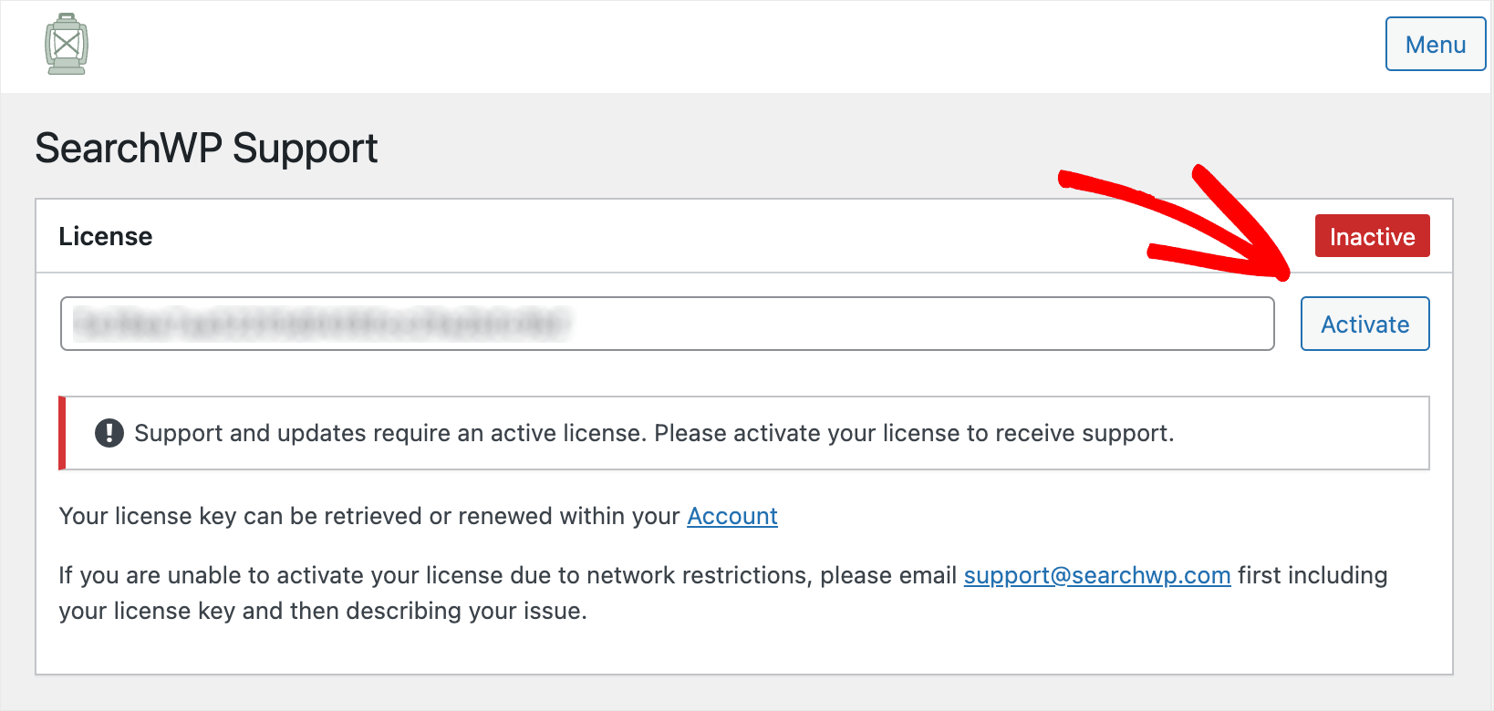Click the red Inactive status badge
The height and width of the screenshot is (711, 1494).
click(x=1372, y=236)
